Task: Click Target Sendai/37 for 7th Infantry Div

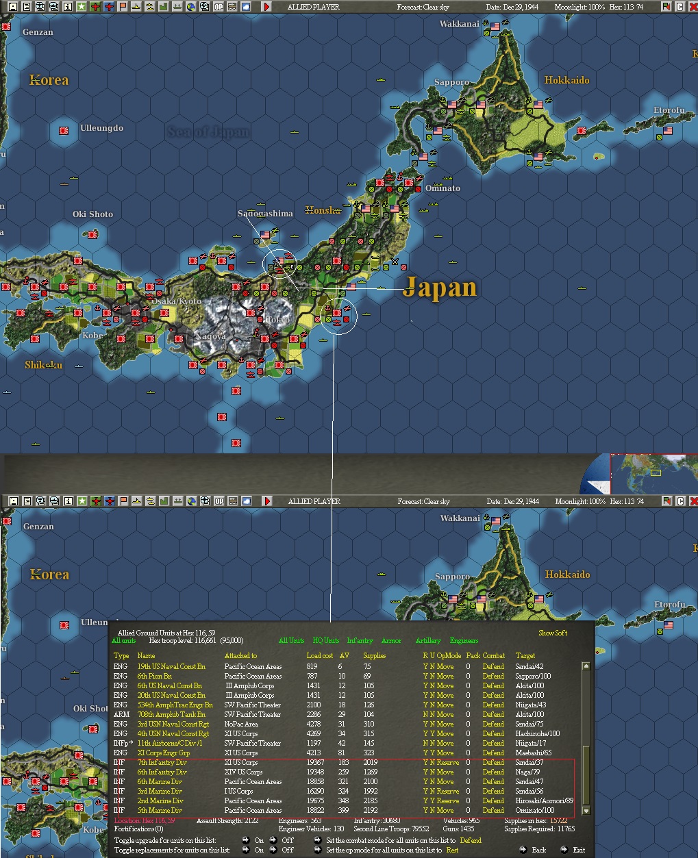Action: (529, 762)
